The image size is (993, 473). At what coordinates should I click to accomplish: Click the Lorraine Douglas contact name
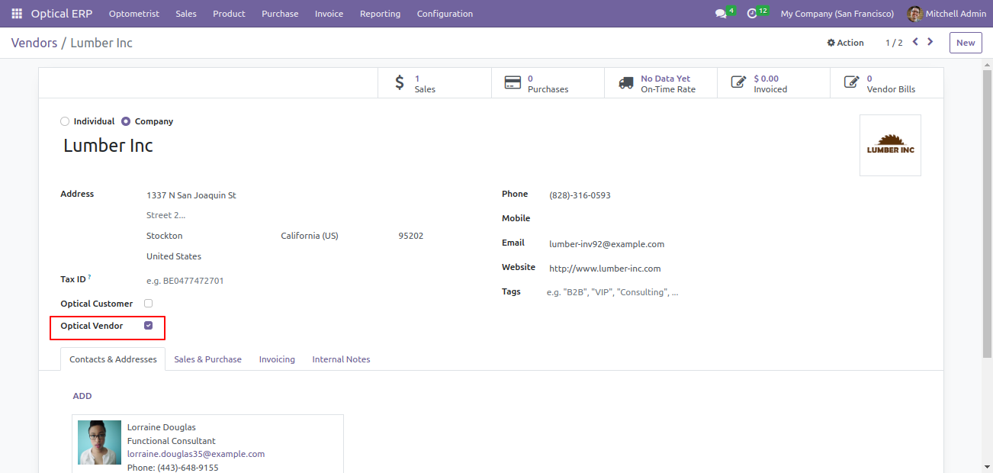[x=162, y=427]
